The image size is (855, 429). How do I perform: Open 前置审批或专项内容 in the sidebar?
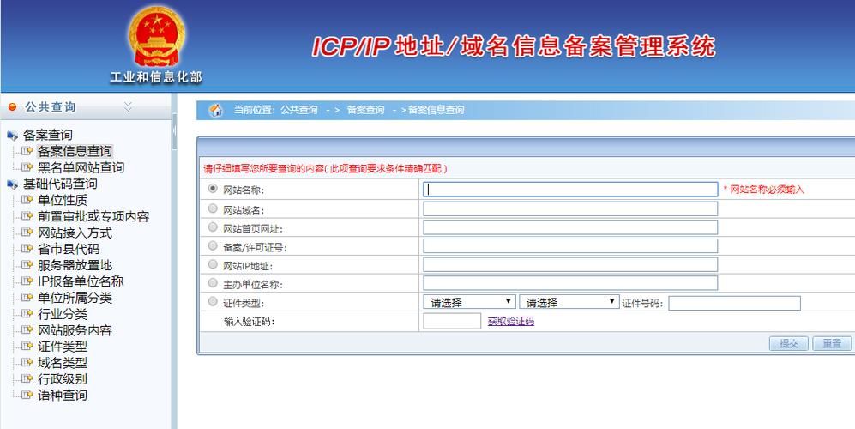pos(93,216)
